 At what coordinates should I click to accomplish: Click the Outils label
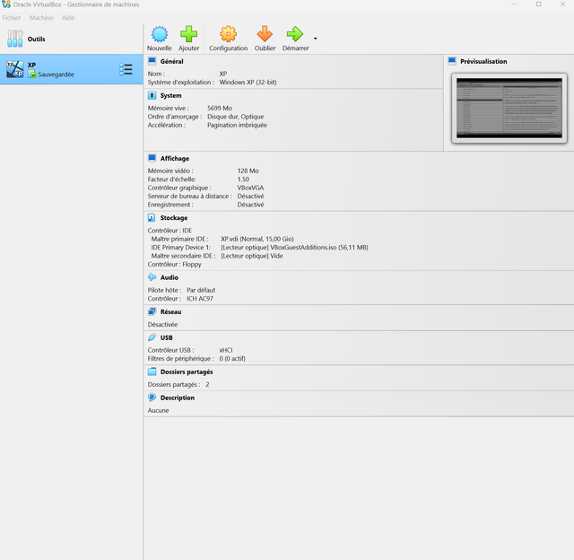pyautogui.click(x=37, y=39)
